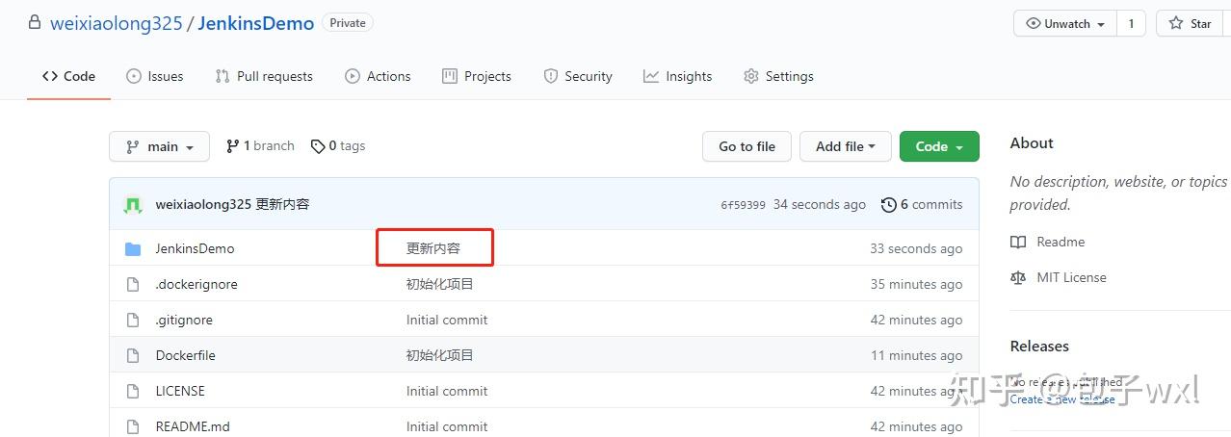This screenshot has width=1231, height=437.
Task: Switch to the Projects tab
Action: [x=477, y=76]
